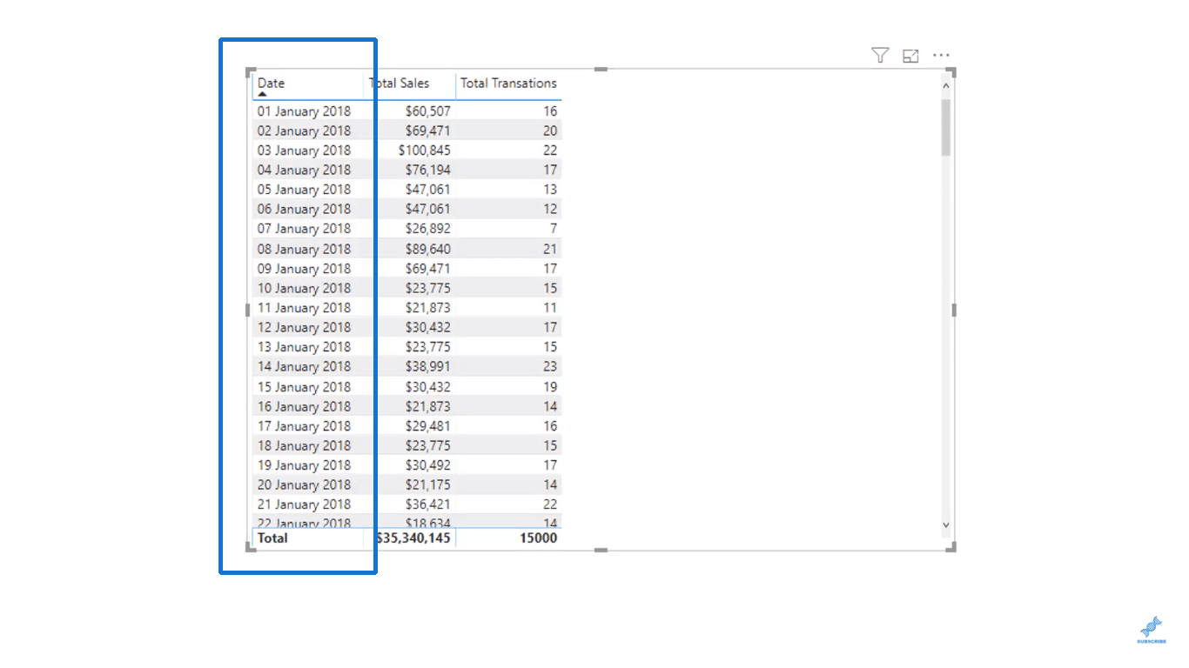This screenshot has height=668, width=1189.
Task: Click the Date sort ascending arrow
Action: 262,94
